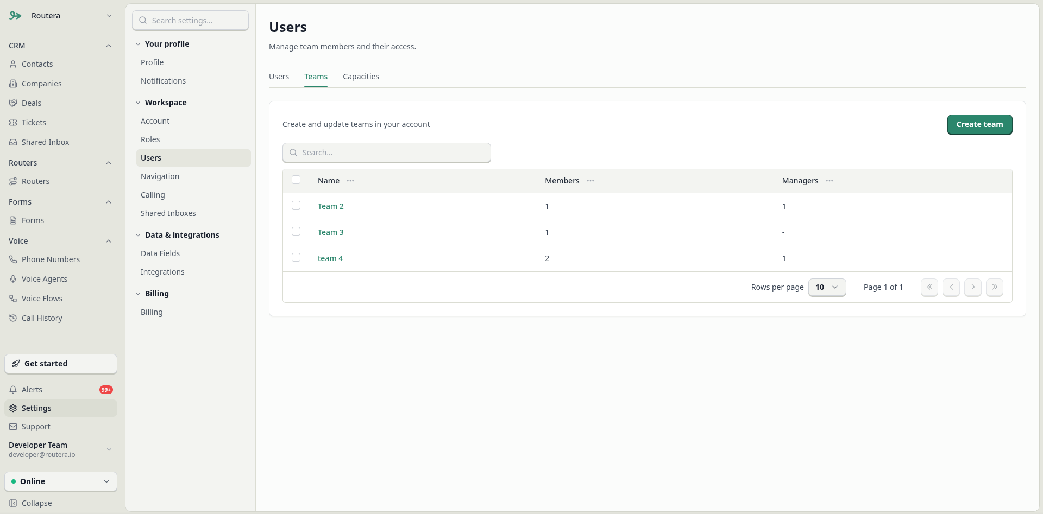Click the Settings gear icon
1043x514 pixels.
[13, 408]
